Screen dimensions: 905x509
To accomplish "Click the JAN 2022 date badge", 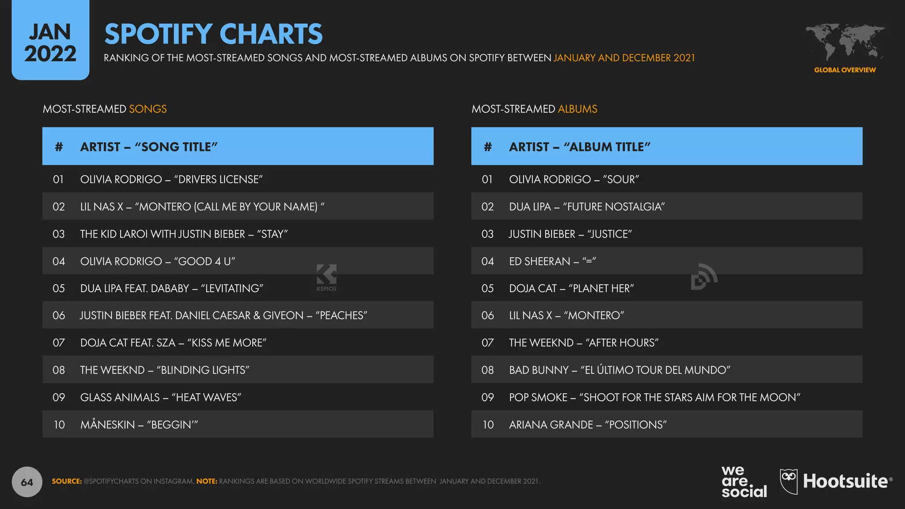I will coord(50,42).
